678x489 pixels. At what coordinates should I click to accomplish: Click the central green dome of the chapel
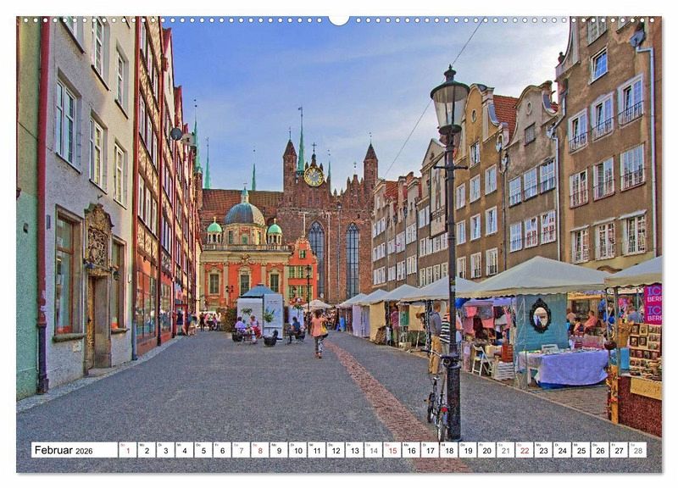(245, 212)
